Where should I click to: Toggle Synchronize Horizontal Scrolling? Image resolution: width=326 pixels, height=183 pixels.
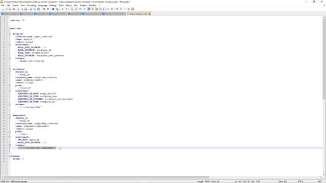75,9
